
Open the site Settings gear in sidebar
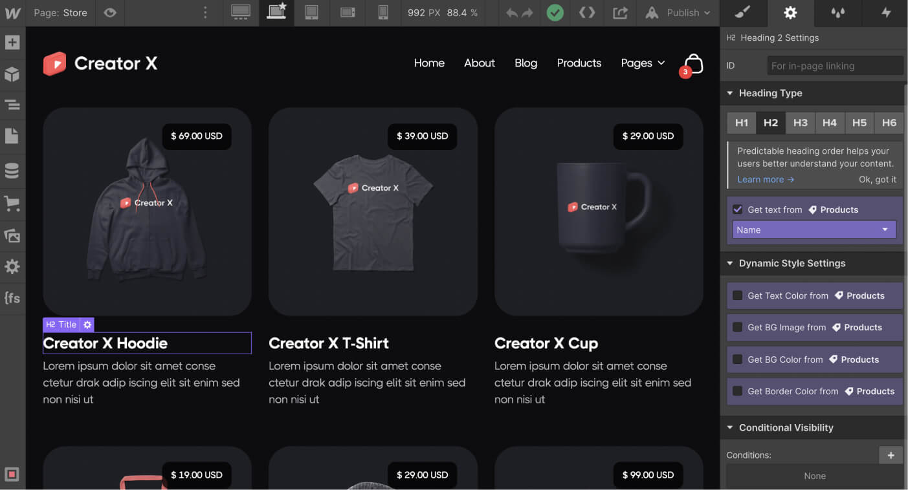[12, 267]
